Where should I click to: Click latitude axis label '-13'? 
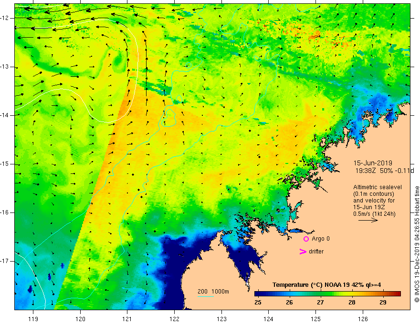point(5,67)
